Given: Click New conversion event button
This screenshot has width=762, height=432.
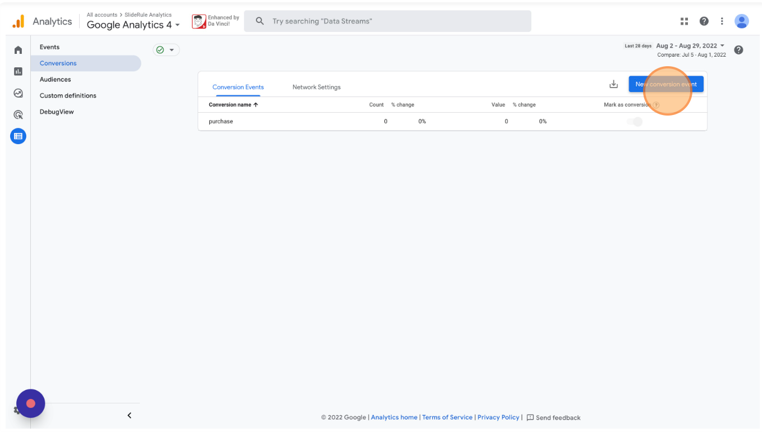Looking at the screenshot, I should 665,84.
